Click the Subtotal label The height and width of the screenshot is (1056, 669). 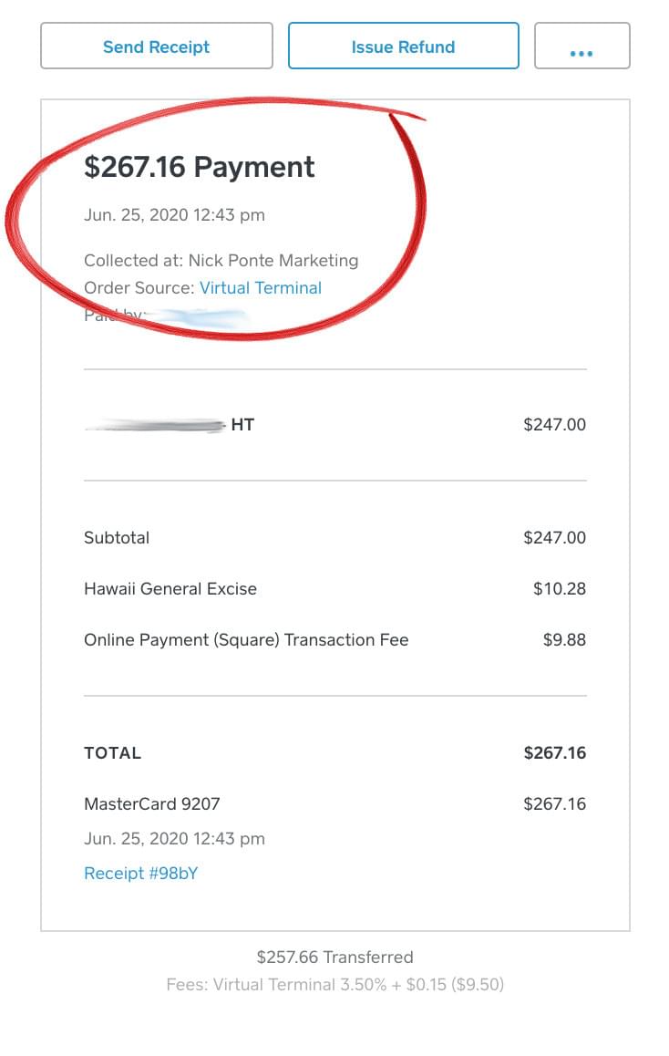[x=117, y=537]
